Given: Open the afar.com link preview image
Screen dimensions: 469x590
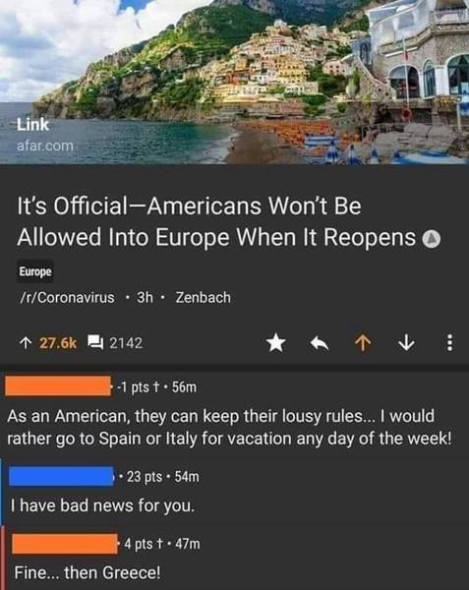Looking at the screenshot, I should click(234, 82).
